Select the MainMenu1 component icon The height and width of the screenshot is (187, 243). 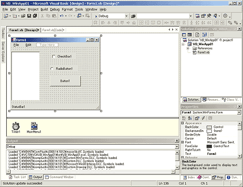34,126
